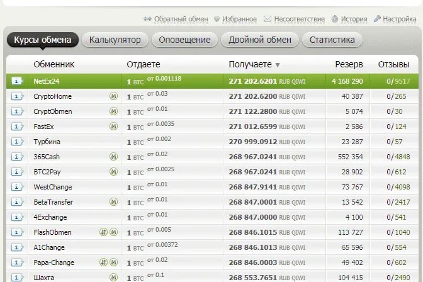This screenshot has width=423, height=282.
Task: Click the M badge next to Papa-Change
Action: [x=113, y=262]
